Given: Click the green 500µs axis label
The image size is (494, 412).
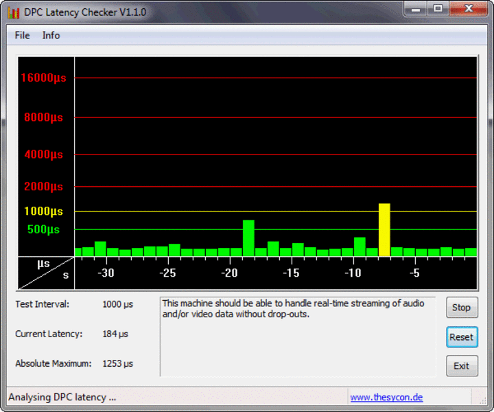Looking at the screenshot, I should (x=43, y=229).
